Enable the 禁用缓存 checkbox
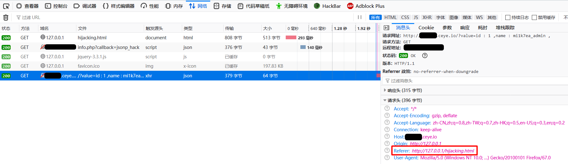 [x=534, y=17]
